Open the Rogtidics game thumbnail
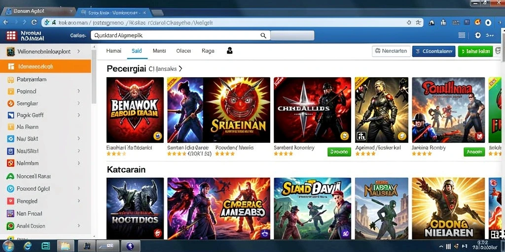 [135, 208]
